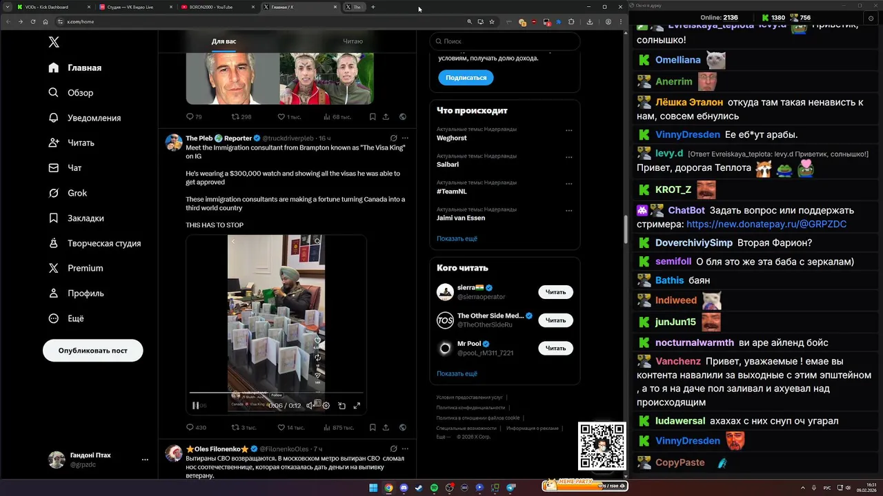883x496 pixels.
Task: Click in the Поиск search field
Action: (504, 41)
